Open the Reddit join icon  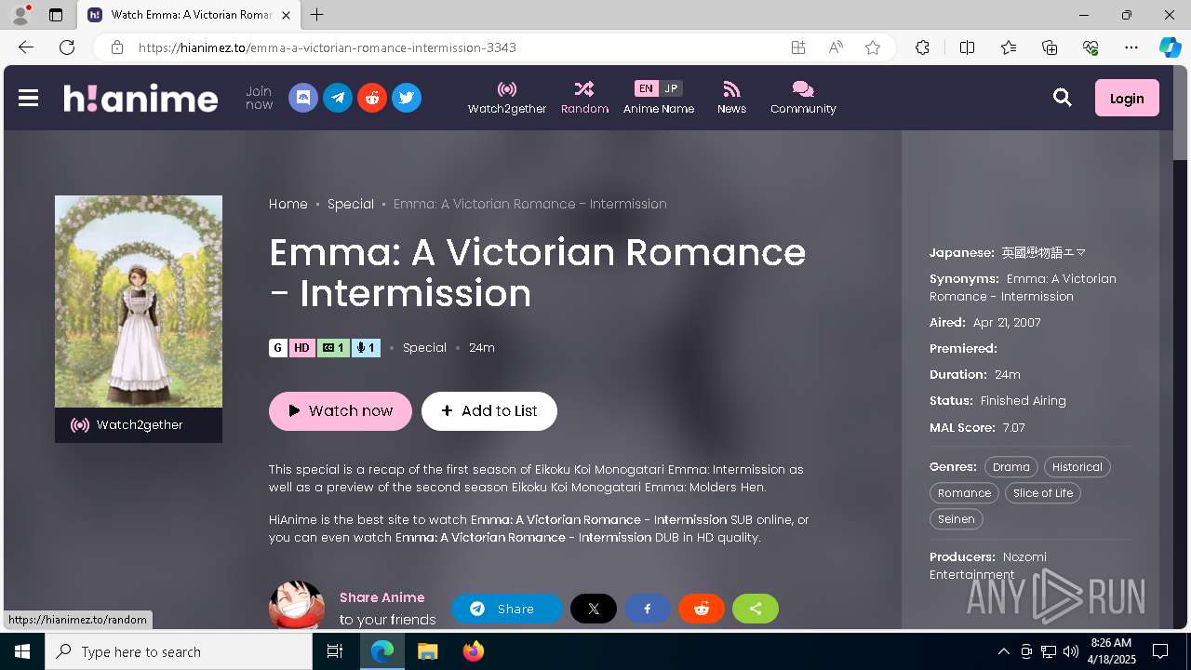pyautogui.click(x=372, y=98)
